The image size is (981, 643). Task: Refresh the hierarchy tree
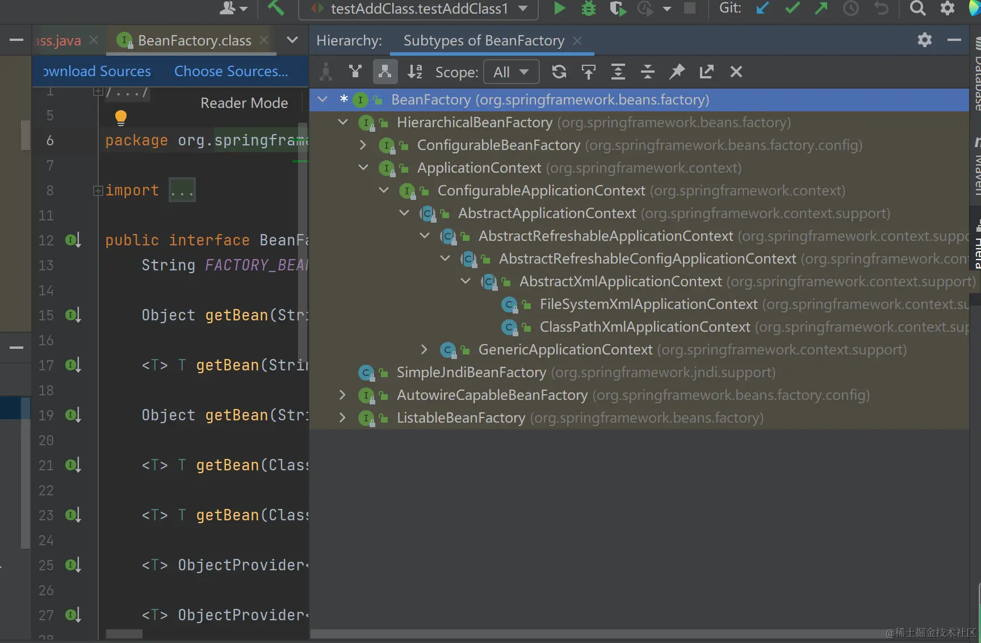[559, 72]
